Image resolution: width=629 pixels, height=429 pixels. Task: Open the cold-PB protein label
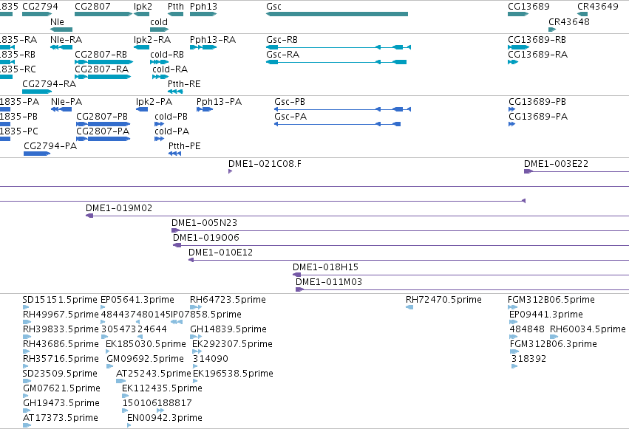click(x=171, y=117)
